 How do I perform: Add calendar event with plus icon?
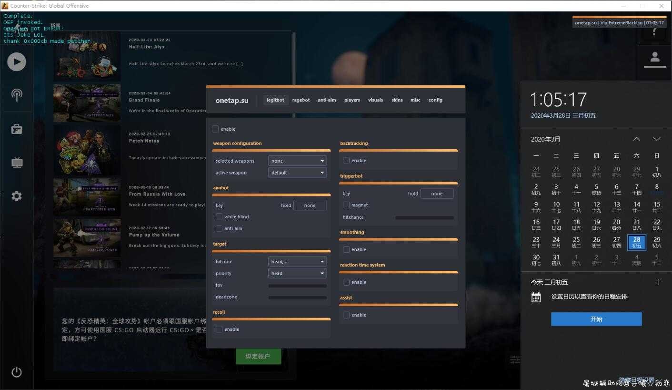[659, 282]
